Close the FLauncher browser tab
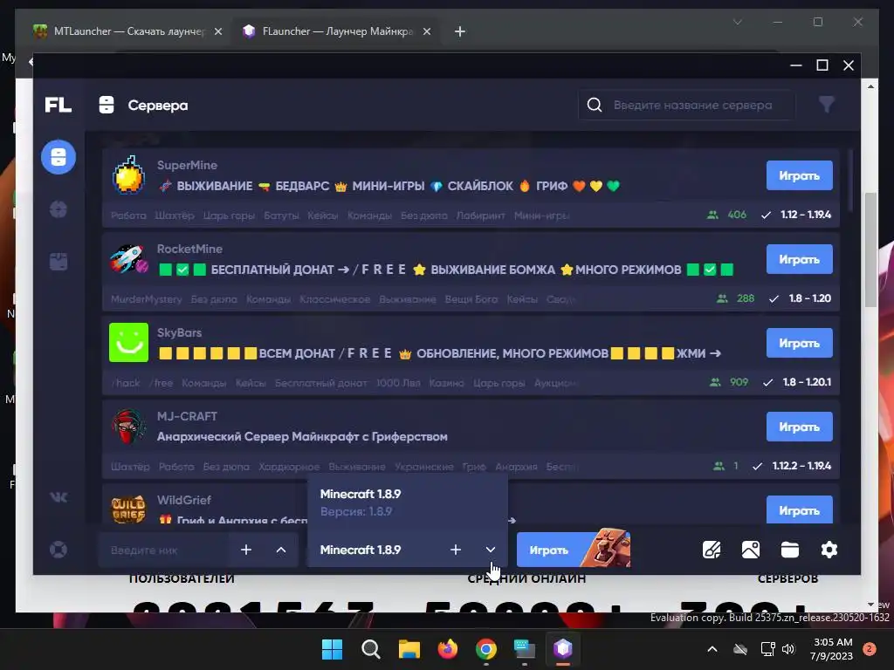894x670 pixels. pyautogui.click(x=426, y=31)
